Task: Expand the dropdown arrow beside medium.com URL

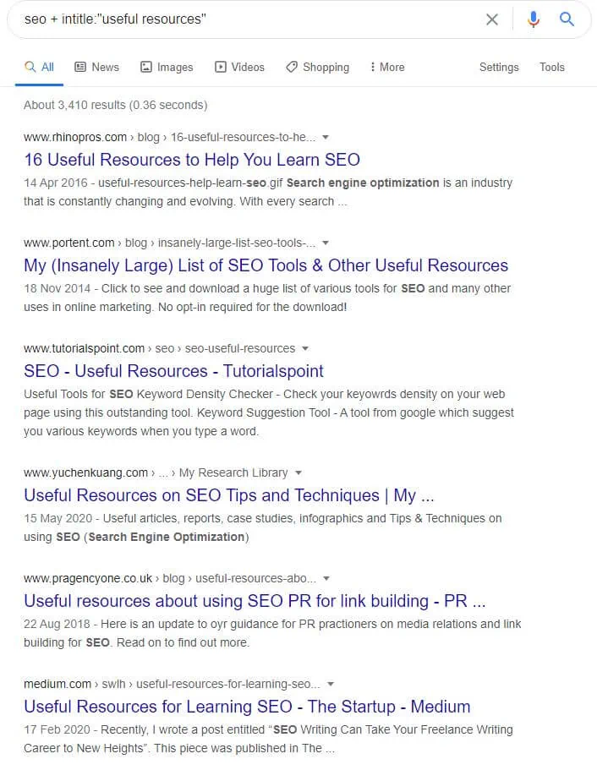Action: click(331, 684)
